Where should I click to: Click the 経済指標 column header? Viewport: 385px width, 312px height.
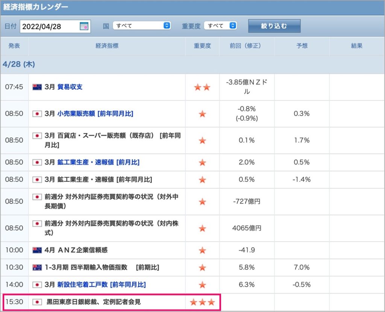(107, 46)
